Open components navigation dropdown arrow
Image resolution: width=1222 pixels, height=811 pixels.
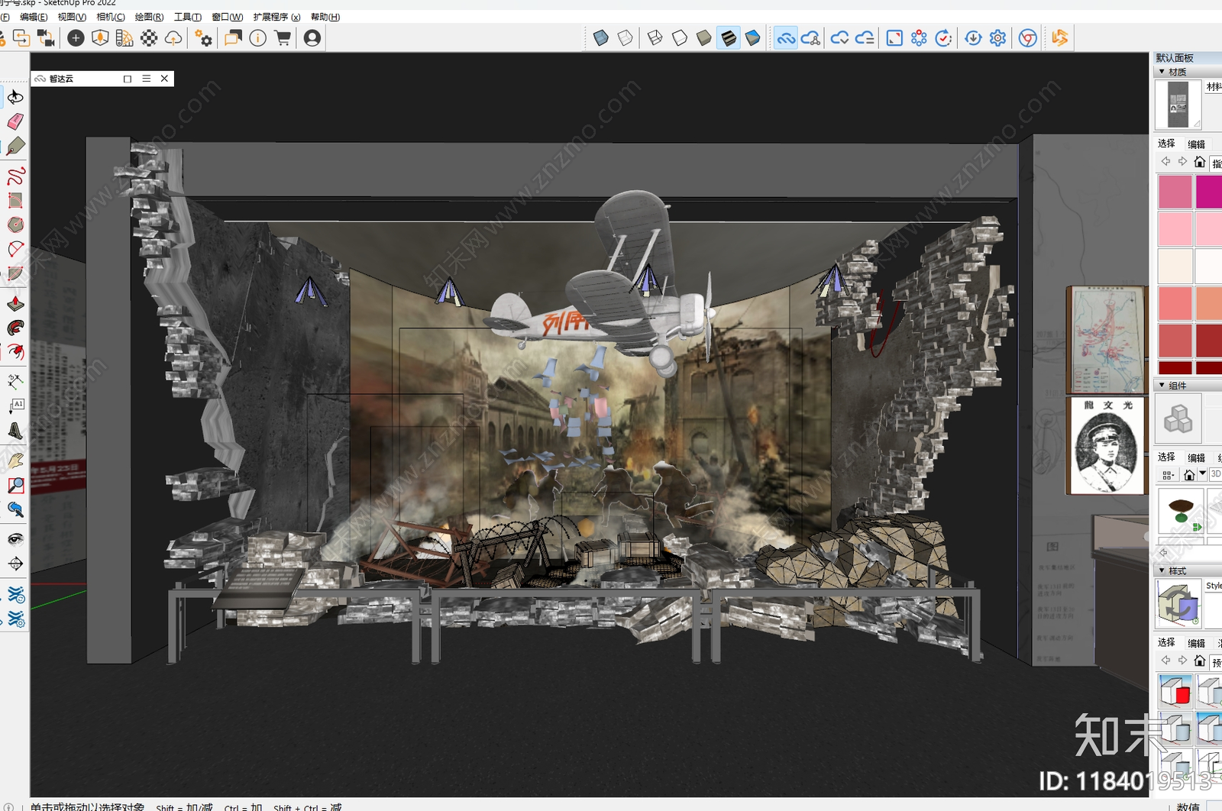click(x=1203, y=474)
